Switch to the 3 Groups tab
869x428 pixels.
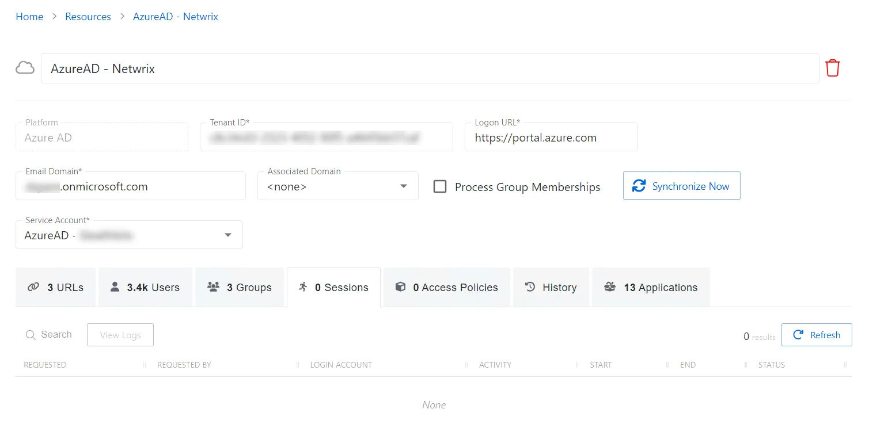pos(240,287)
